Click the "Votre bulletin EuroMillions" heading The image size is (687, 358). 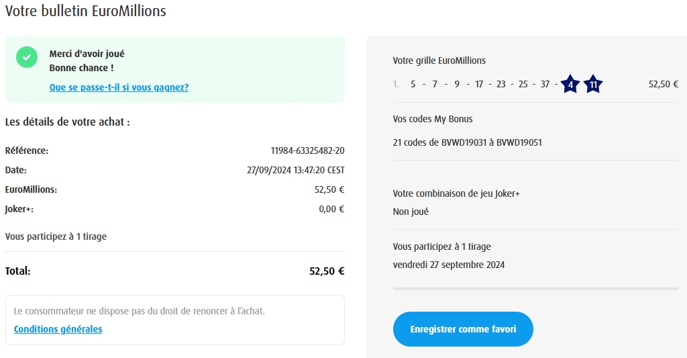85,11
